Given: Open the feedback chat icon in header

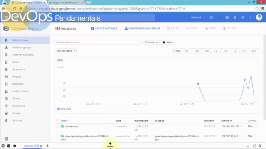Looking at the screenshot, I should (x=227, y=17).
